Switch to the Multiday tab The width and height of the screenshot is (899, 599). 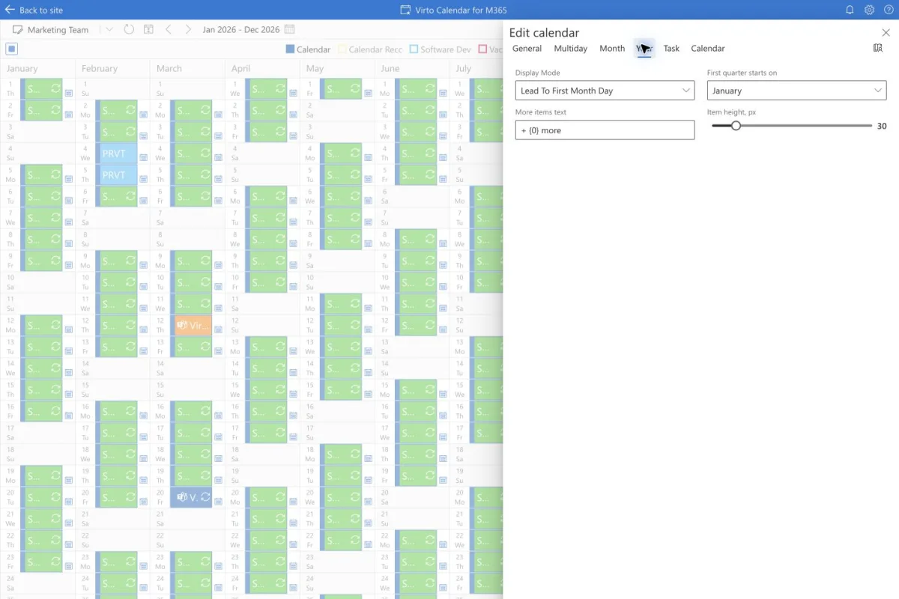(x=570, y=48)
